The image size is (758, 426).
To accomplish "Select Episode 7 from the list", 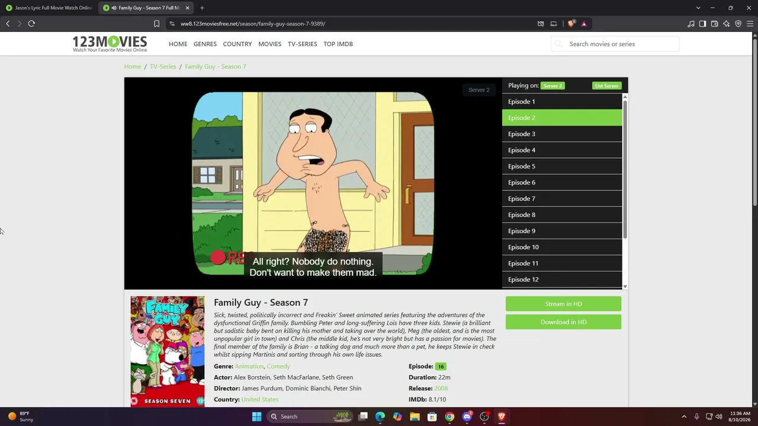I will tap(562, 199).
